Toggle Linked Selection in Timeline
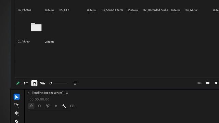Image resolution: width=219 pixels, height=123 pixels. coord(48,106)
